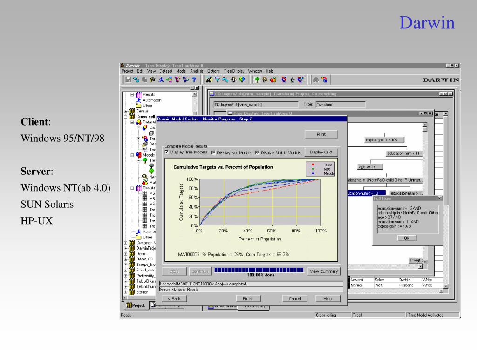Image resolution: width=477 pixels, height=357 pixels.
Task: Click the red Tree legend dot
Action: 313,165
